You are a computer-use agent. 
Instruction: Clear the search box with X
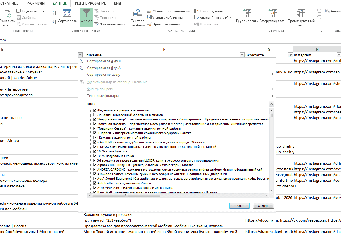coord(271,104)
